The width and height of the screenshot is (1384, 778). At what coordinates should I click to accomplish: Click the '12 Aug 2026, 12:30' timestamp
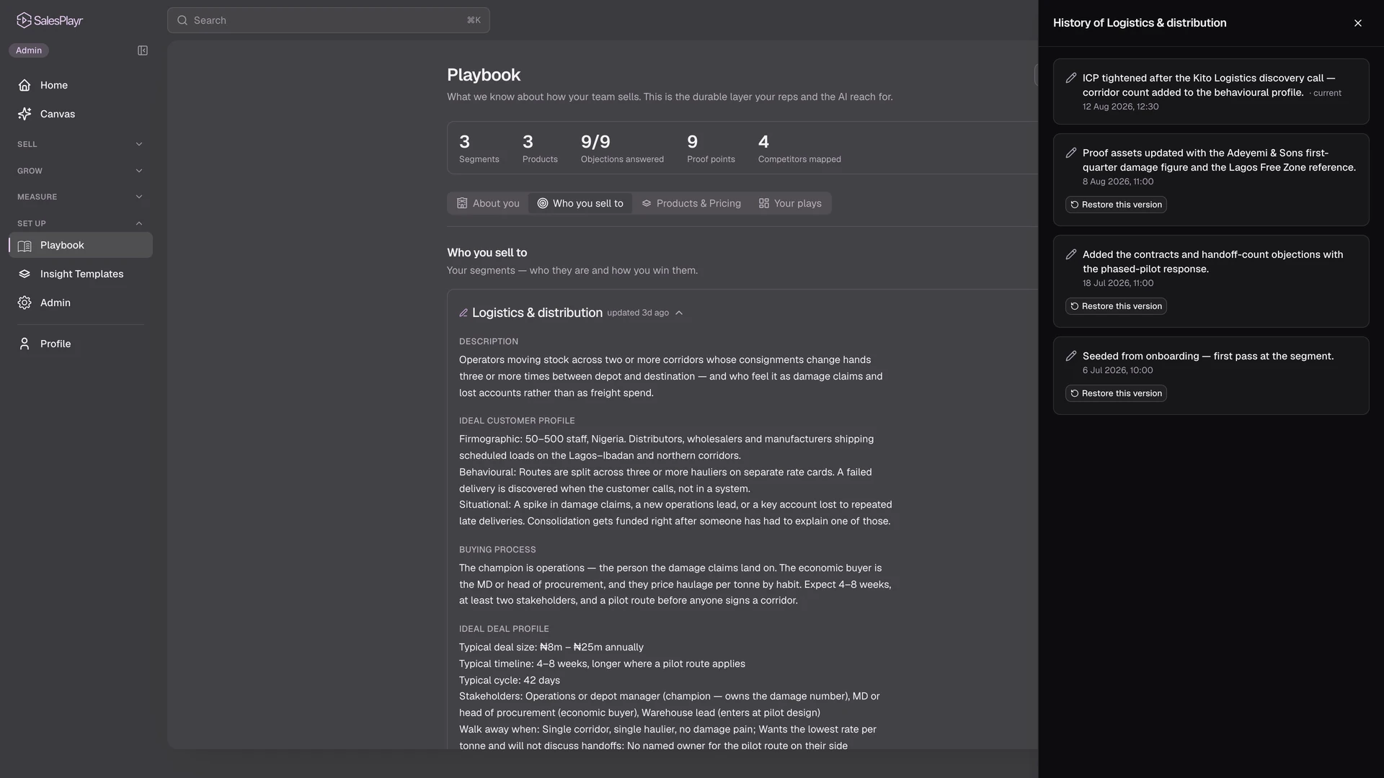[1120, 107]
